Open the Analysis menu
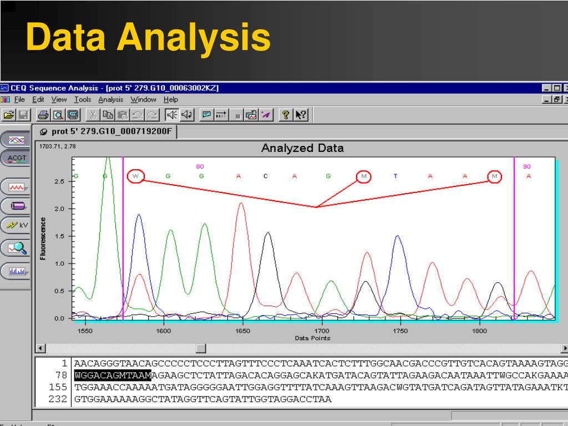The width and height of the screenshot is (568, 426). [x=111, y=100]
